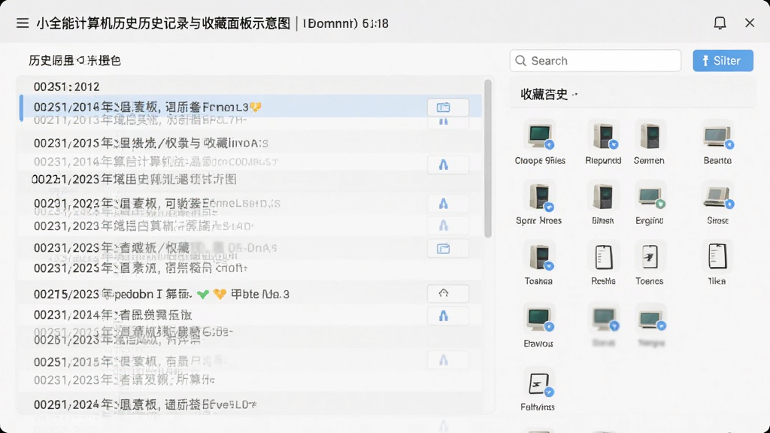
Task: Open the Sprte Hroes favorite icon
Action: [x=539, y=196]
